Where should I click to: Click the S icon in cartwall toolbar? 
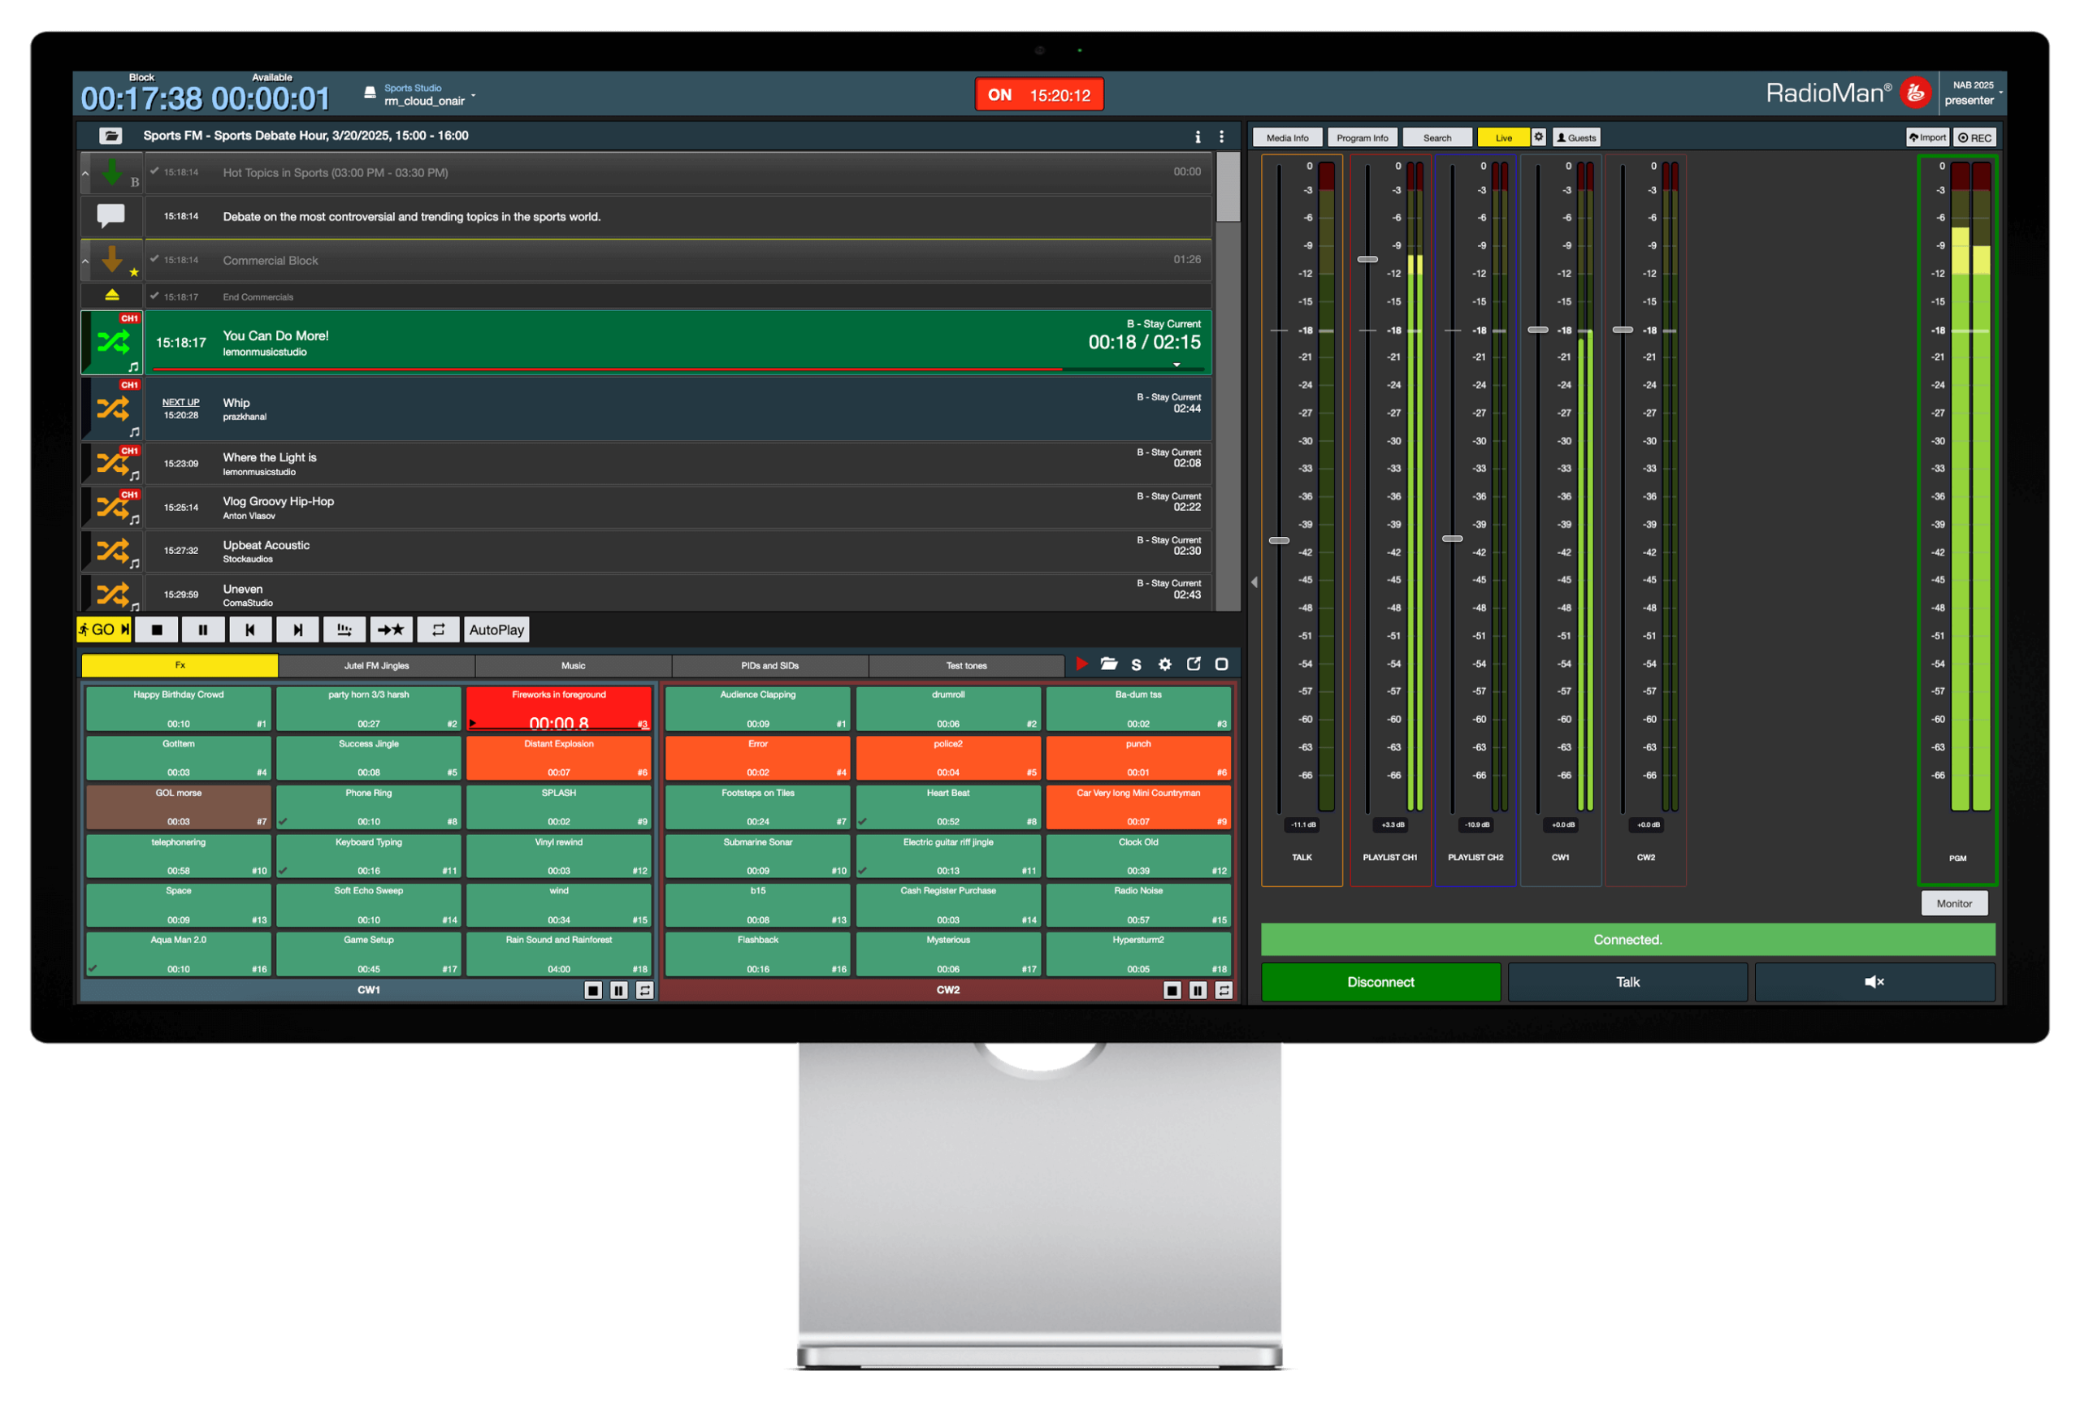click(x=1137, y=664)
